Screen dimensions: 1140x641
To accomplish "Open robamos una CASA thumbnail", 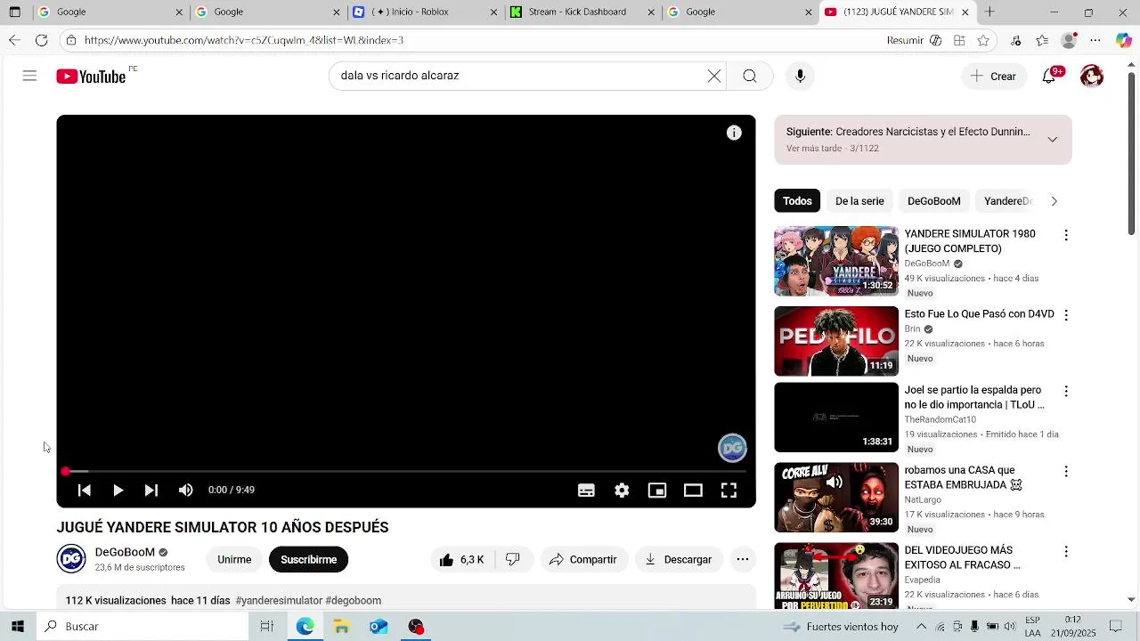I will pos(836,498).
